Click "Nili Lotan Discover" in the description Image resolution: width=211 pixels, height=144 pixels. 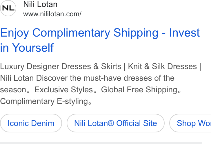coord(34,78)
